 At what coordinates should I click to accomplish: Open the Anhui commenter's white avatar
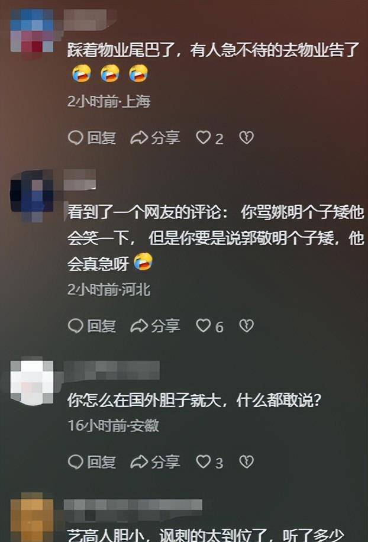(x=32, y=382)
